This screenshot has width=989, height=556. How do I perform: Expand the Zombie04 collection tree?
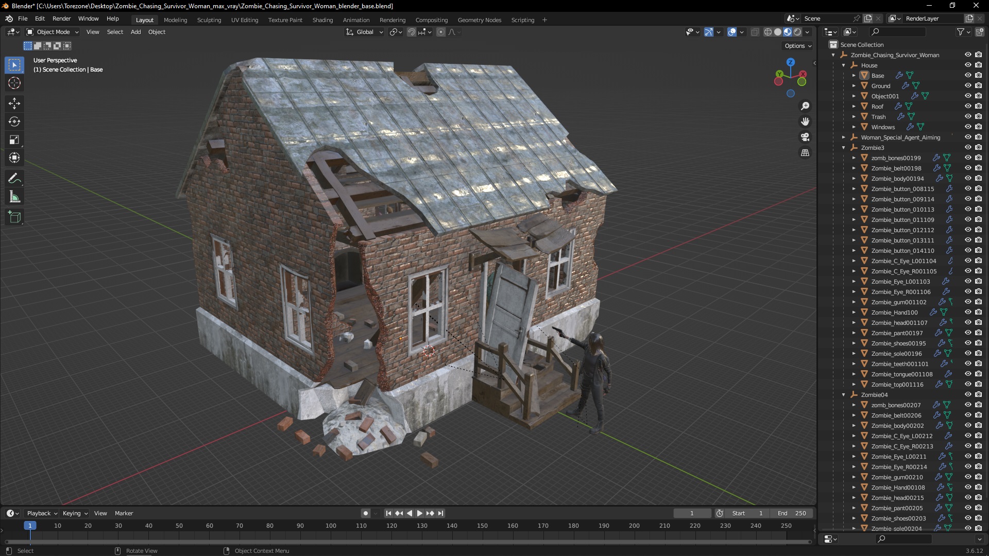pos(844,394)
